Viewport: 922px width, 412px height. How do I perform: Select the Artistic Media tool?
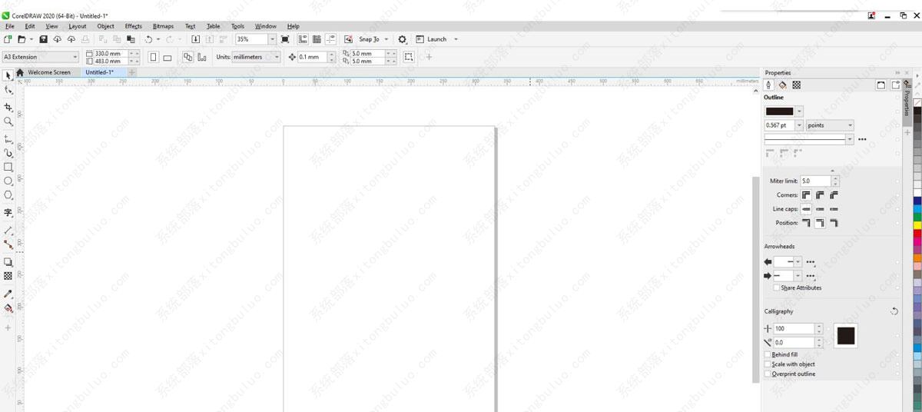pyautogui.click(x=8, y=153)
